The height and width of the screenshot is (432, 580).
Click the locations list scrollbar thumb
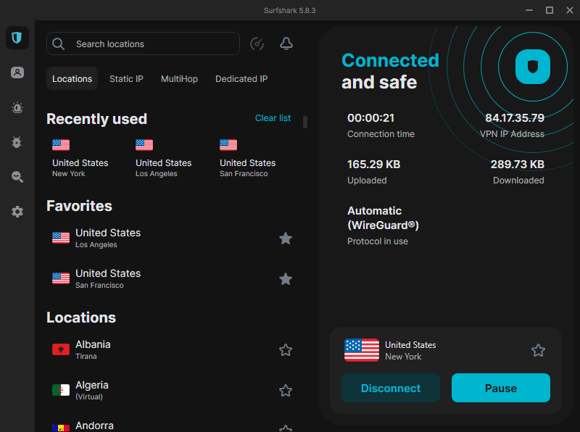tap(305, 122)
